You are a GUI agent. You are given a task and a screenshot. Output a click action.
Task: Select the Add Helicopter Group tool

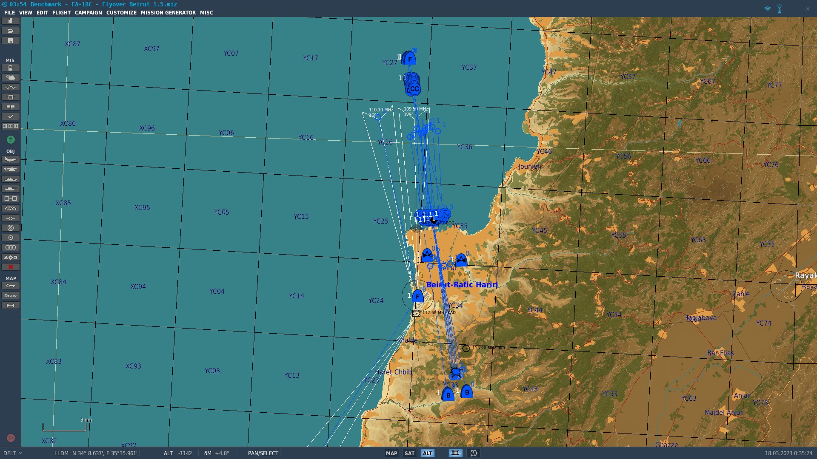click(x=11, y=170)
